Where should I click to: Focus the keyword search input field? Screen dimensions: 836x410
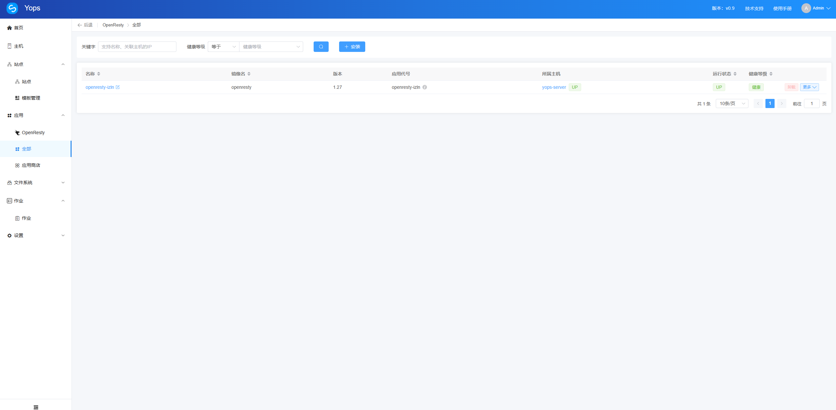(x=137, y=47)
